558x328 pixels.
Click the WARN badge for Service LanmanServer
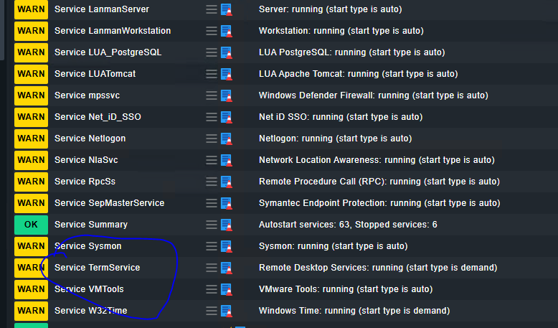coord(31,9)
